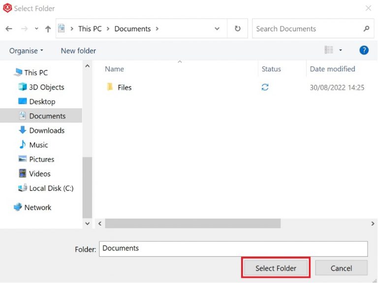Open the Files folder icon

(x=110, y=87)
